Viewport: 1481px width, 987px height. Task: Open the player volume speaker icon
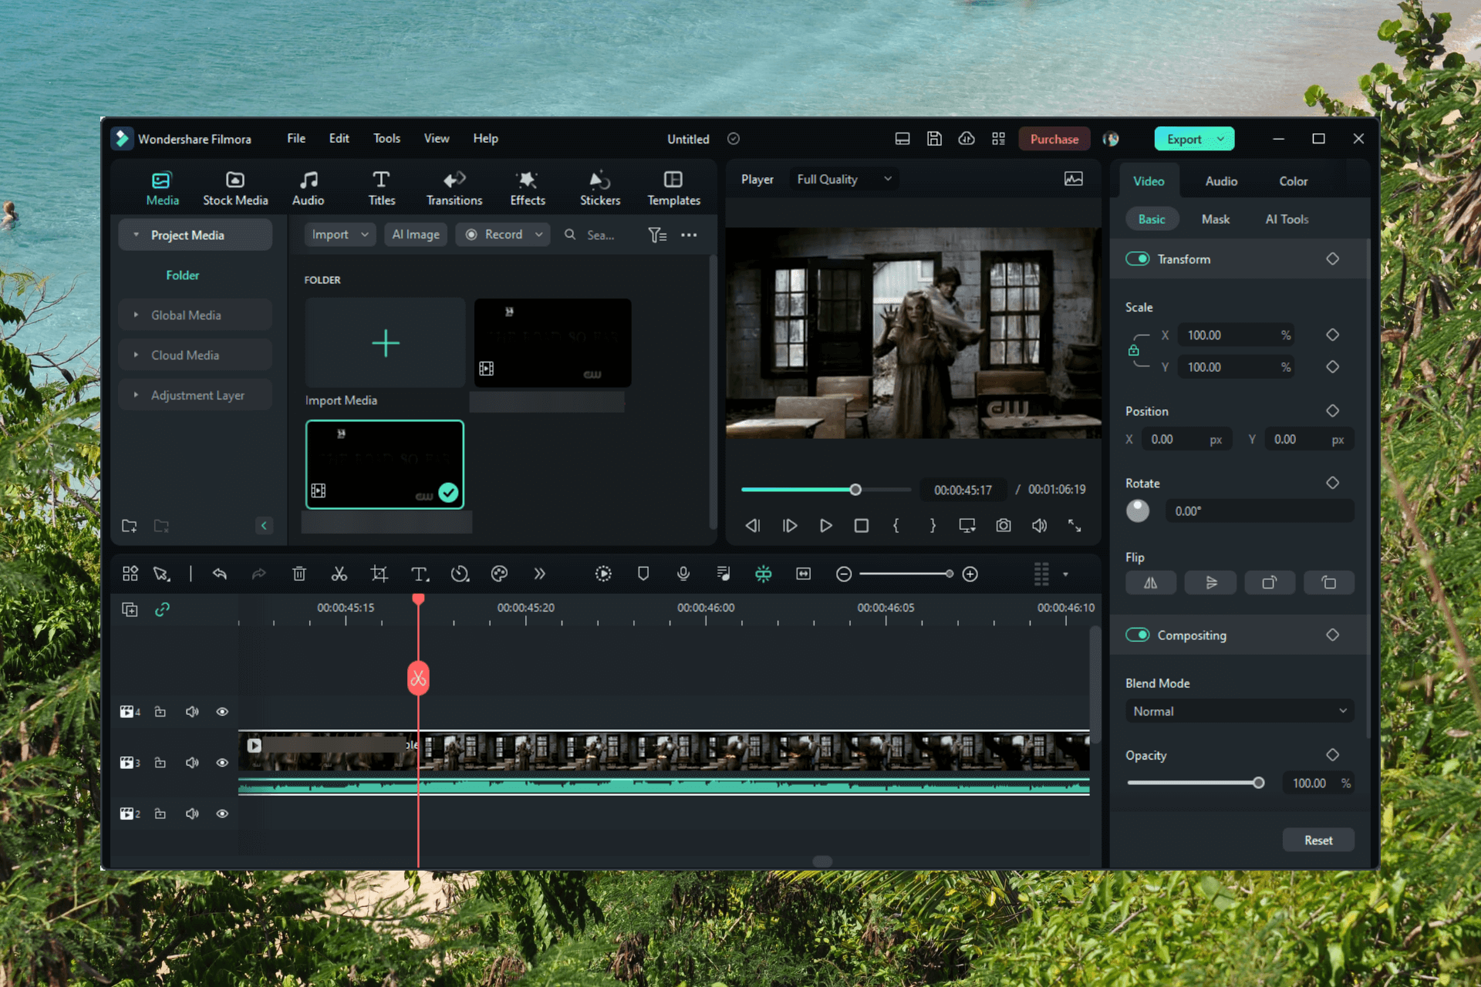click(1039, 525)
